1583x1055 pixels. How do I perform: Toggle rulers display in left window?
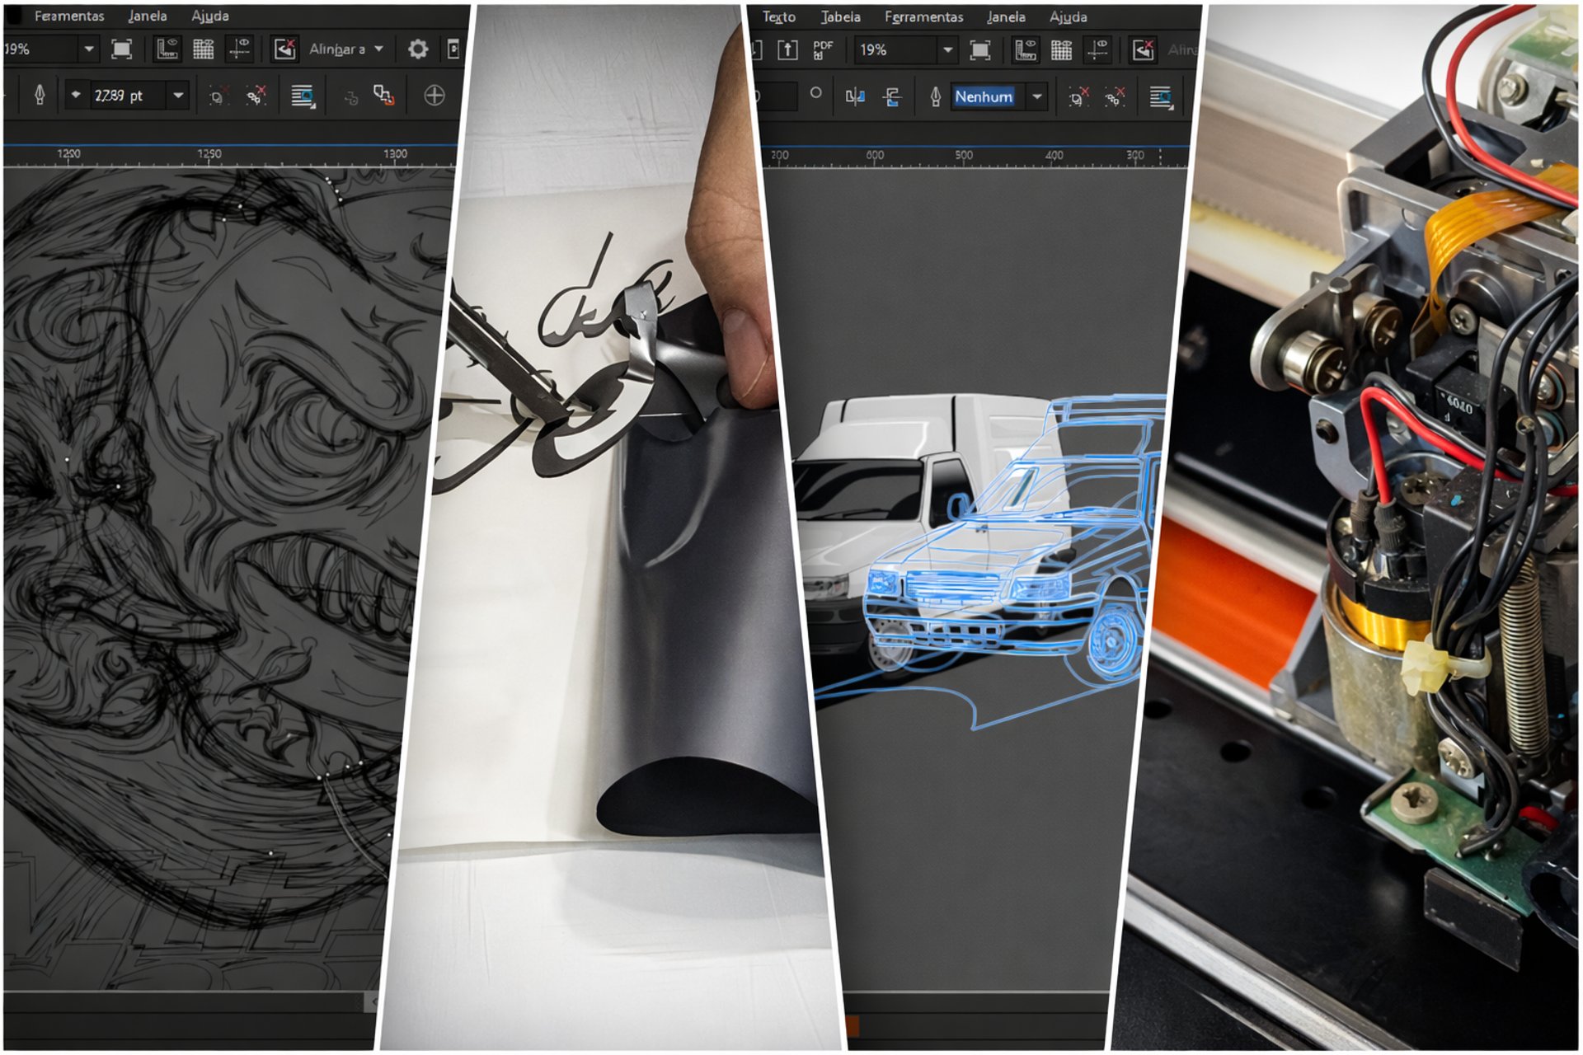pos(167,49)
